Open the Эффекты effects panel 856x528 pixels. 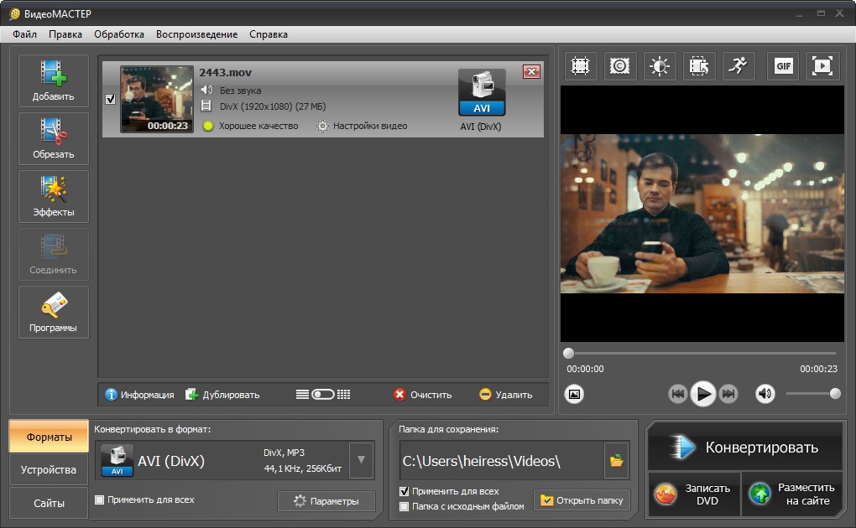(x=54, y=196)
